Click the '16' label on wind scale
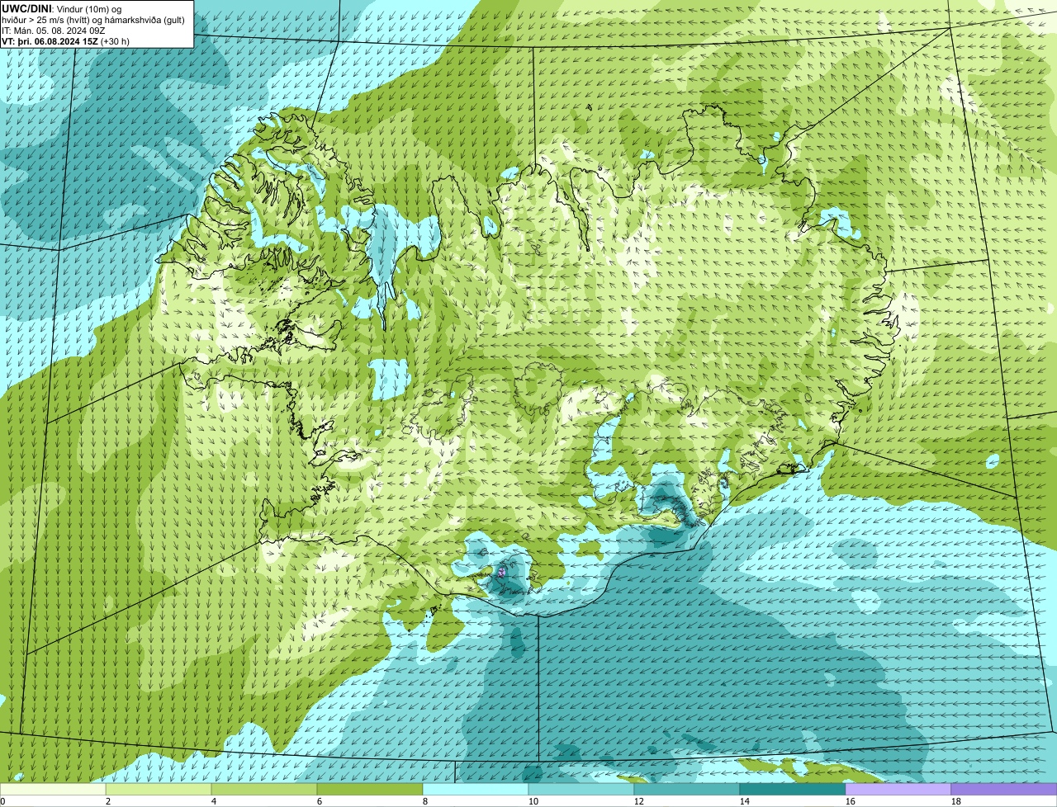Image resolution: width=1057 pixels, height=807 pixels. point(851,801)
